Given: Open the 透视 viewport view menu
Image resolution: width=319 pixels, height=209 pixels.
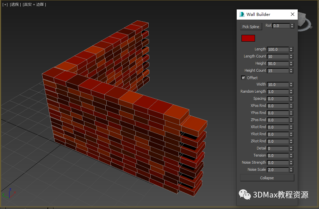Looking at the screenshot, I should 15,4.
